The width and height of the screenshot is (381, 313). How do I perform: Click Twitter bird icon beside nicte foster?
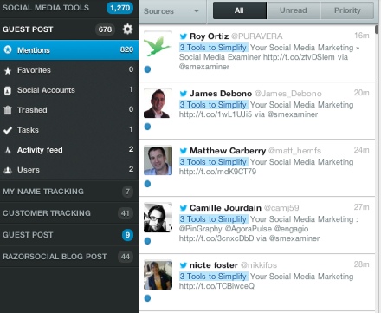point(184,265)
